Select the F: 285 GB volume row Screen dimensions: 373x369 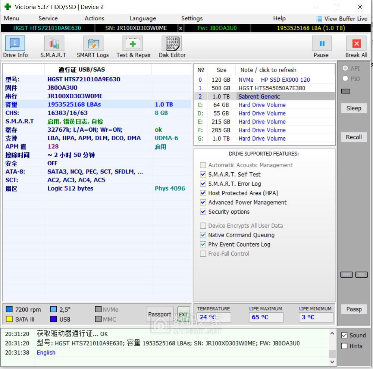click(264, 130)
